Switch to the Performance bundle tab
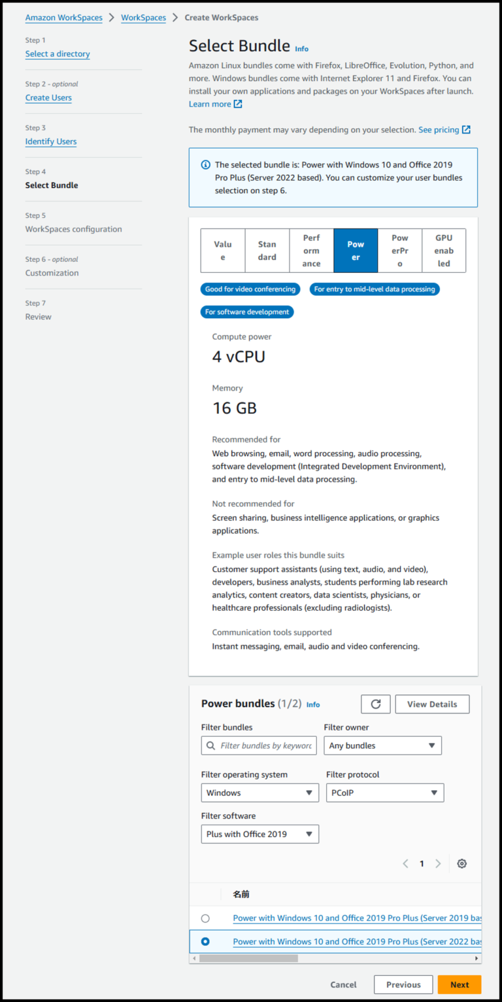Viewport: 502px width, 1002px height. click(311, 251)
